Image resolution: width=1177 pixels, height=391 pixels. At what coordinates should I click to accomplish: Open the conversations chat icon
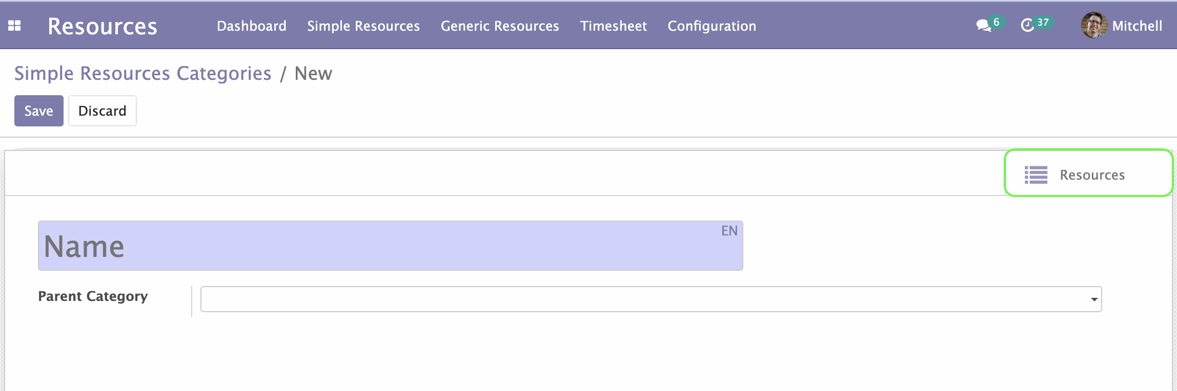983,26
